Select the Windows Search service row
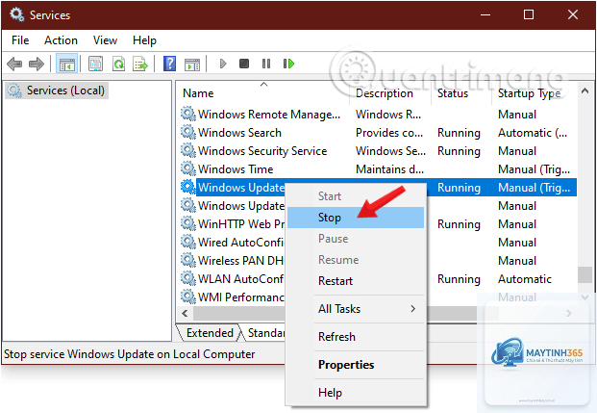The height and width of the screenshot is (413, 597). point(378,132)
